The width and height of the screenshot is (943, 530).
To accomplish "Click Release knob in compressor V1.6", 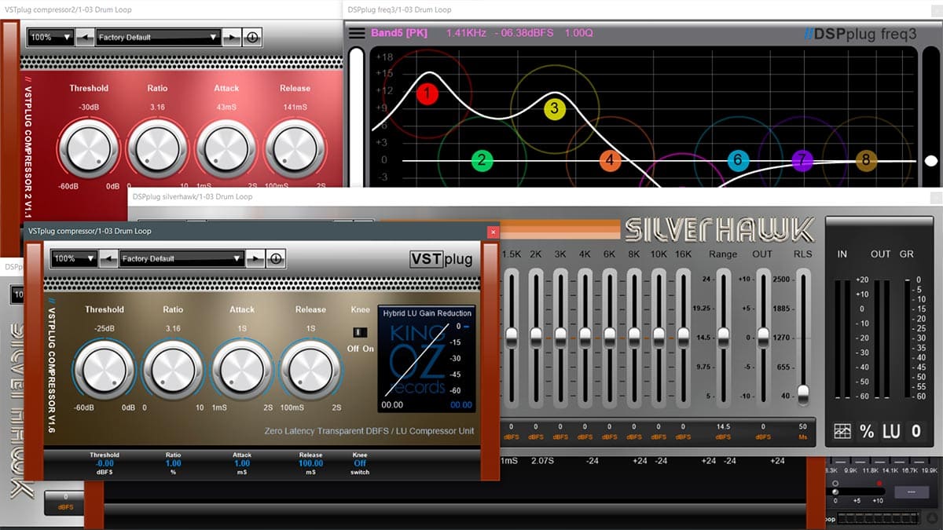I will point(310,371).
